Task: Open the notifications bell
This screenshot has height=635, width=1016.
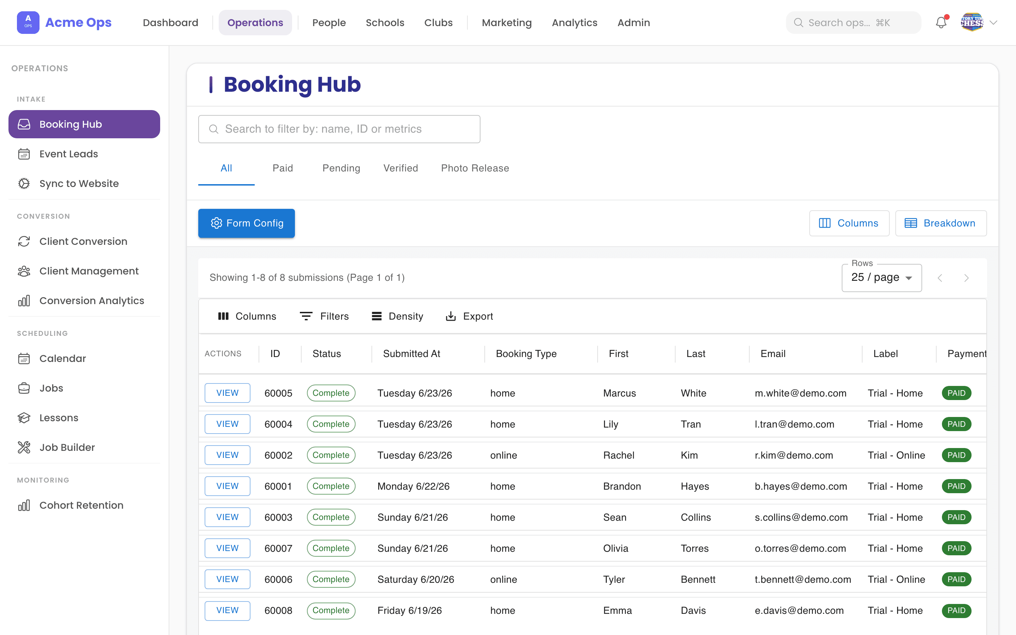Action: pyautogui.click(x=941, y=22)
